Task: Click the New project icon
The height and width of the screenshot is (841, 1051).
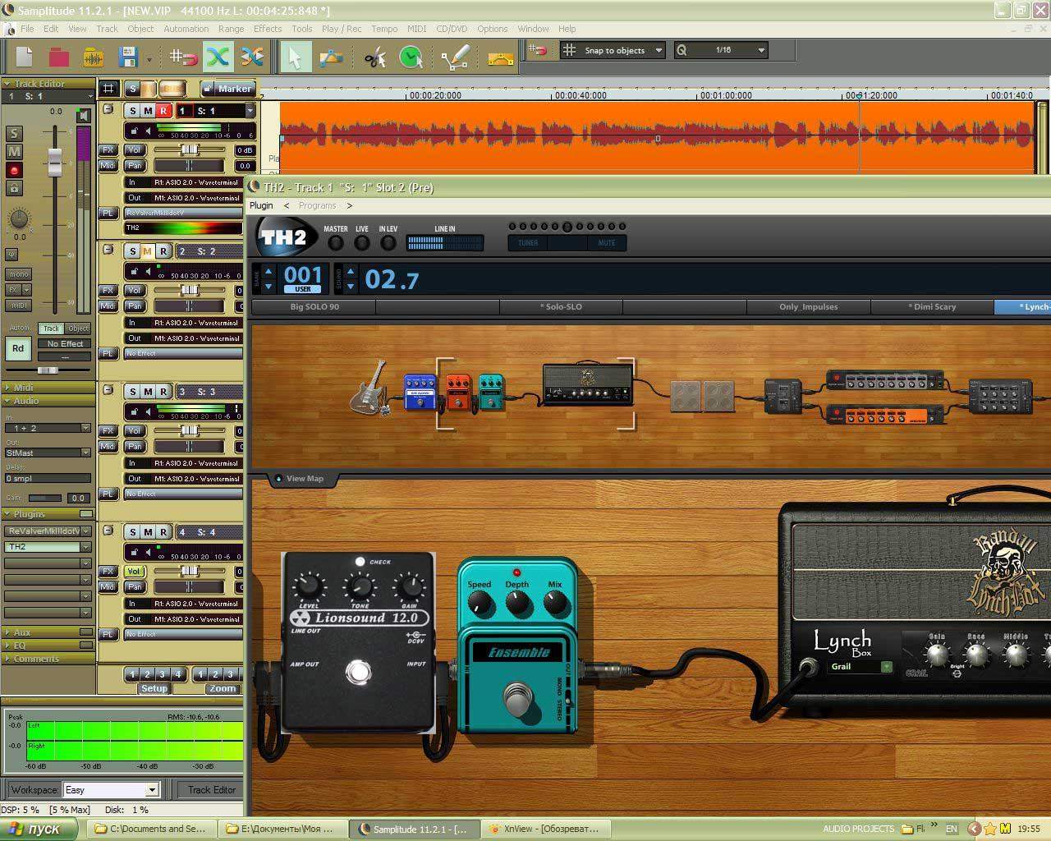Action: [24, 57]
